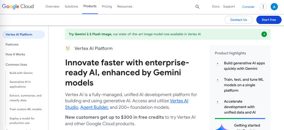This screenshot has width=284, height=130.
Task: Open the search magnifier icon
Action: (x=197, y=7)
